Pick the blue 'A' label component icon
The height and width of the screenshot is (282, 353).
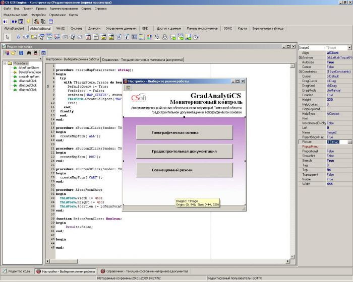pos(19,37)
